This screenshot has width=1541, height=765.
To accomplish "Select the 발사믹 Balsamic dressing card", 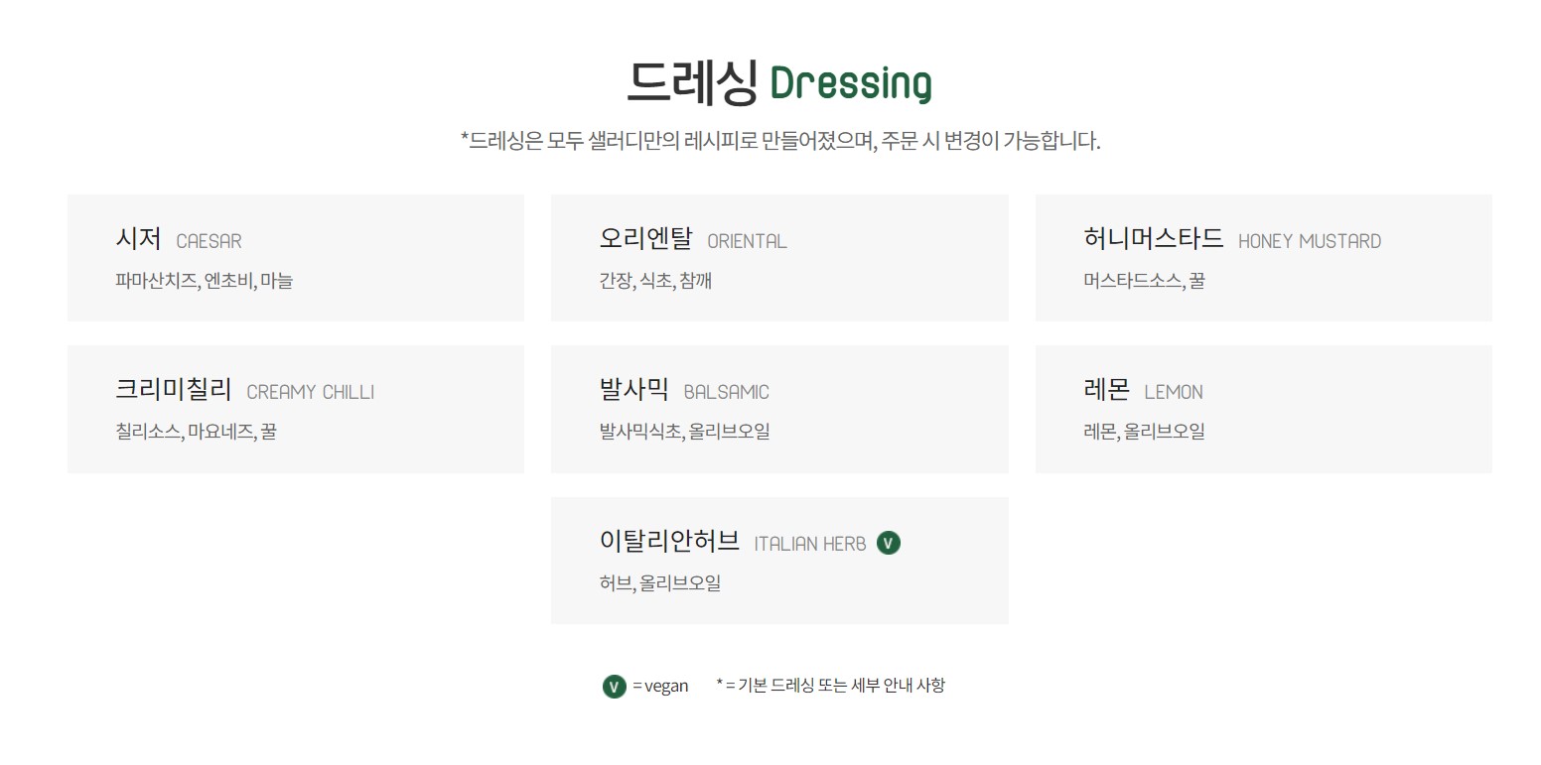I will click(779, 409).
